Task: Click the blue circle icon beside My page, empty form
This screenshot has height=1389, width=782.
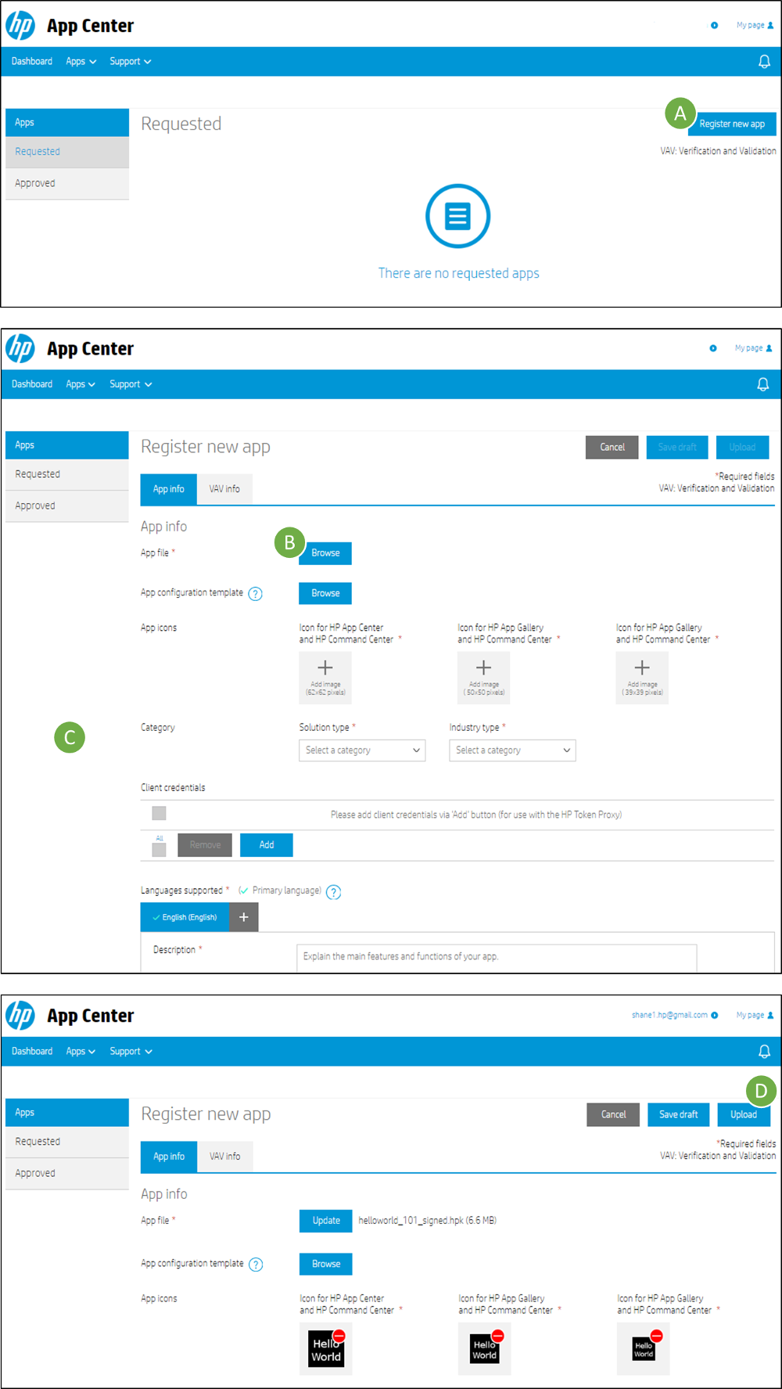Action: point(712,348)
